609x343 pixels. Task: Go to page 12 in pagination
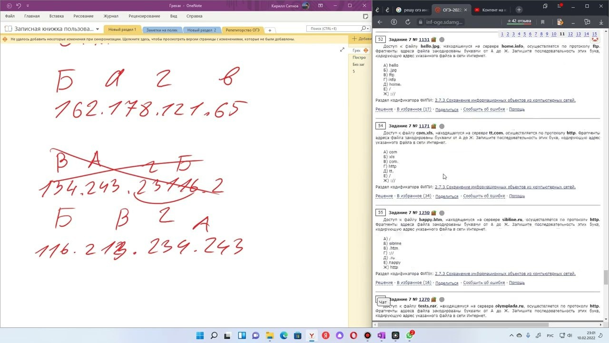570,34
